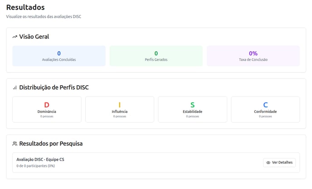Click the Conformidade 0 pessoas text
The width and height of the screenshot is (312, 189).
click(x=265, y=116)
